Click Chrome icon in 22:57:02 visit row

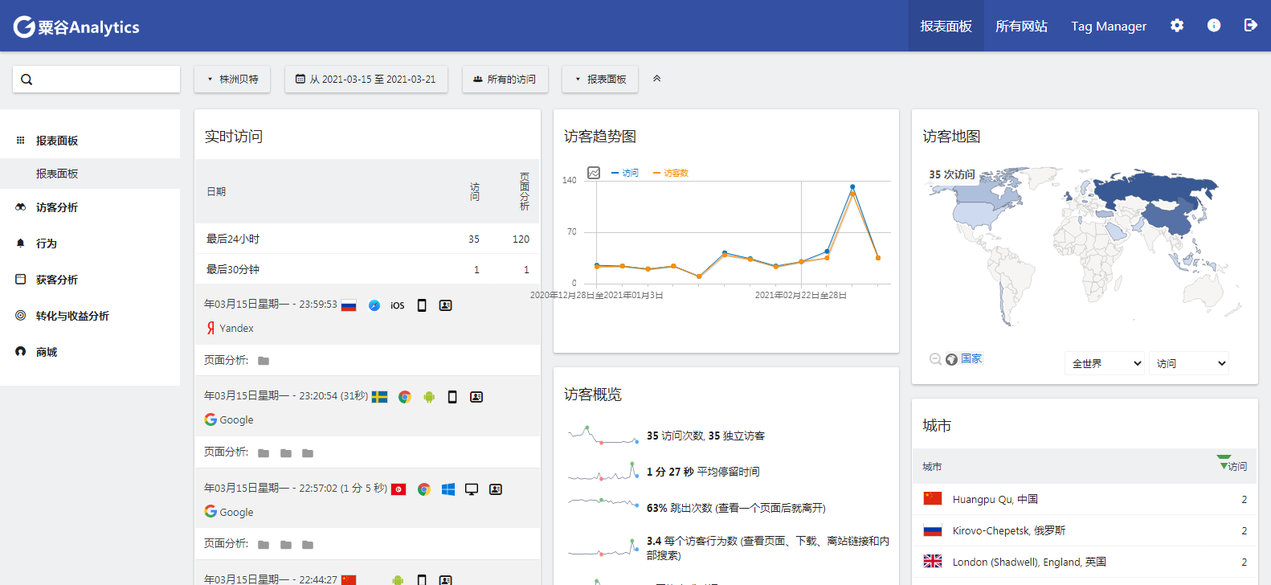(424, 489)
